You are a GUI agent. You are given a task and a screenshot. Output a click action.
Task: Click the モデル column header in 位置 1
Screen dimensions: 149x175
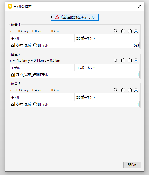pyautogui.click(x=42, y=39)
